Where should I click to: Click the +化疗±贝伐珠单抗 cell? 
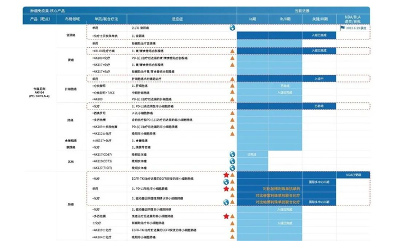pos(105,36)
